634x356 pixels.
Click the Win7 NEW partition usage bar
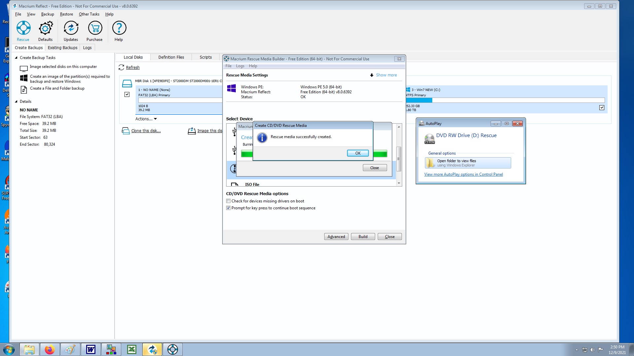pos(505,100)
